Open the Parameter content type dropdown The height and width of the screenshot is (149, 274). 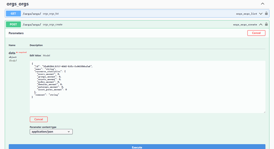click(51, 132)
